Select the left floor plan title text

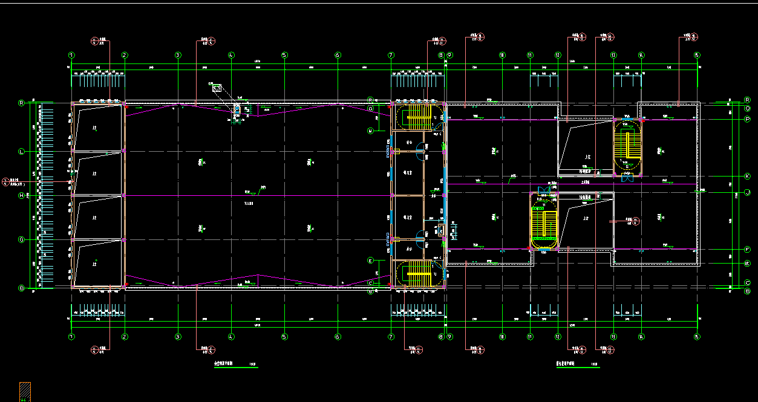tap(225, 365)
